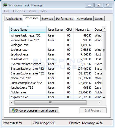Click the horizontal scrollbar right arrow
115x128 pixels.
(99, 102)
